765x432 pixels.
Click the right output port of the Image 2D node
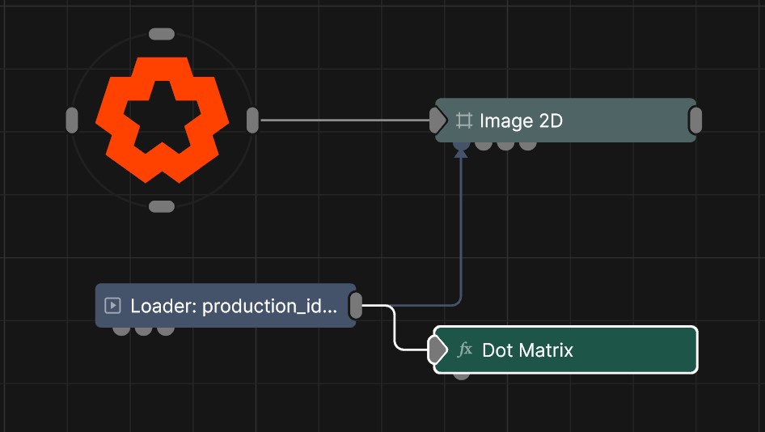point(695,121)
